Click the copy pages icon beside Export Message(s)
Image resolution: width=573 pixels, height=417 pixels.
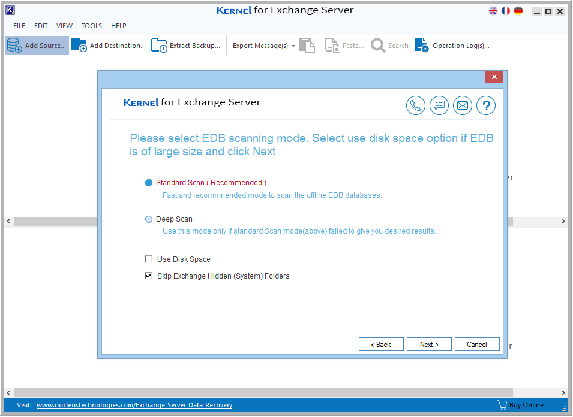(307, 46)
